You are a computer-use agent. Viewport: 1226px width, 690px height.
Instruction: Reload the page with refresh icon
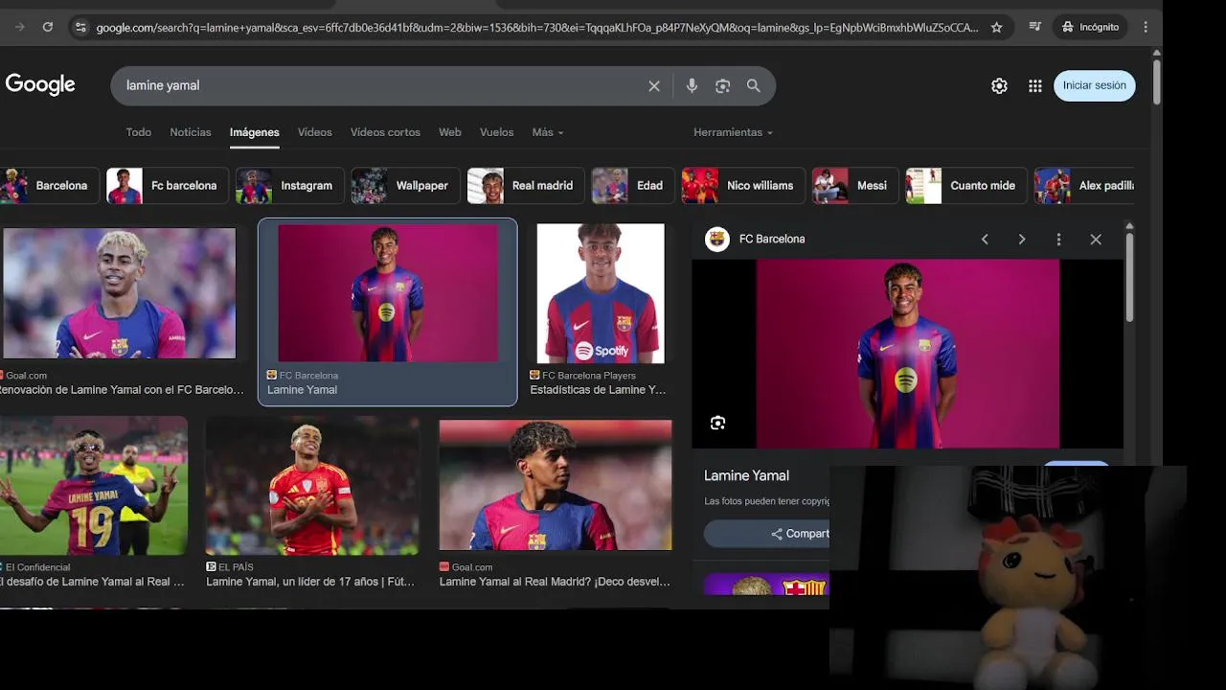(x=48, y=27)
